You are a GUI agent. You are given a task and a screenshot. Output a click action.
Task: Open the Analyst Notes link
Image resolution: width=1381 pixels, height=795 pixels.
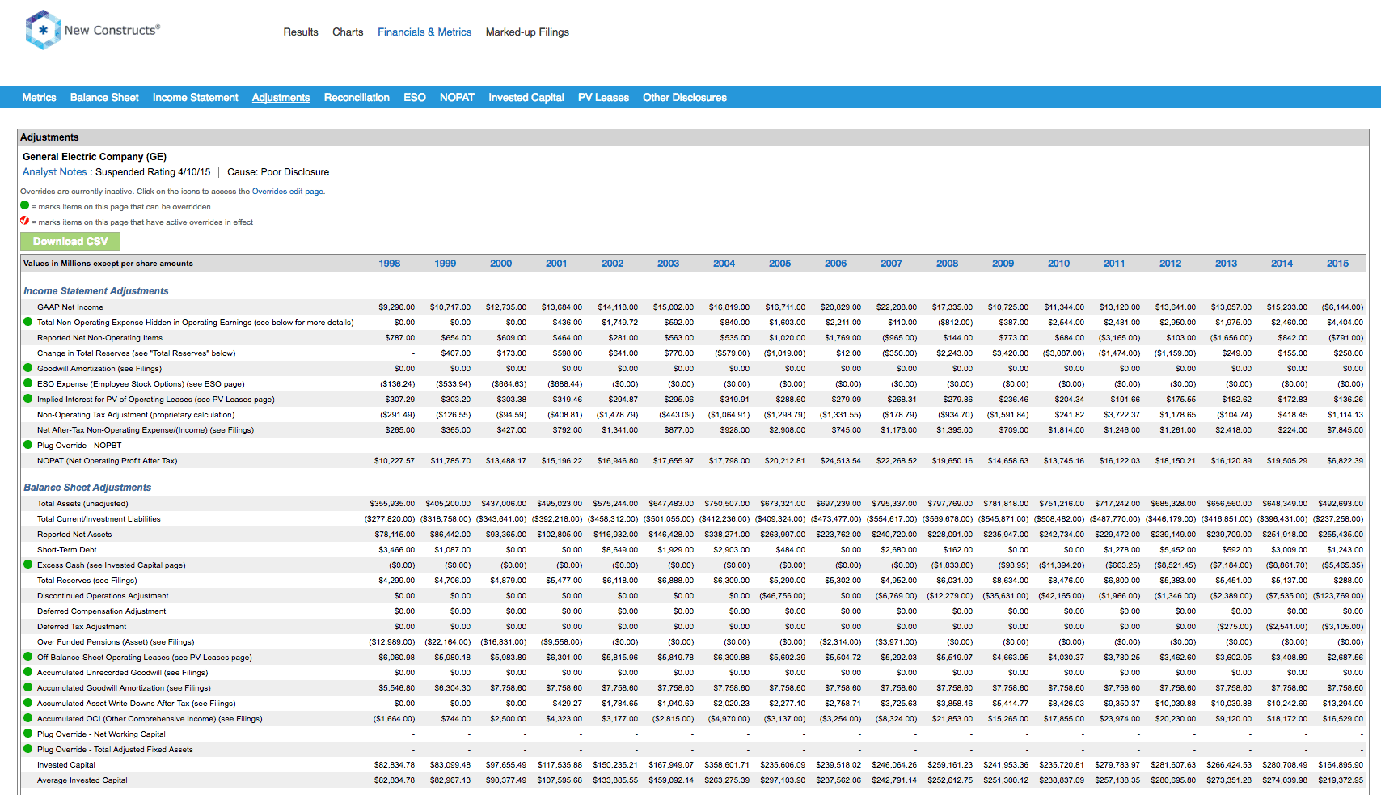point(54,172)
